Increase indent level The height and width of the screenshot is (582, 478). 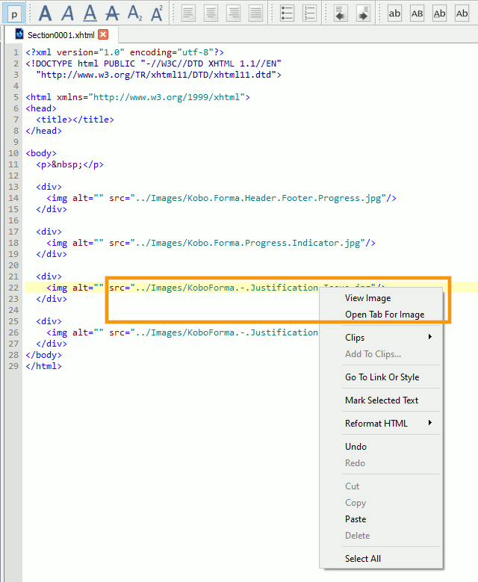[x=363, y=13]
